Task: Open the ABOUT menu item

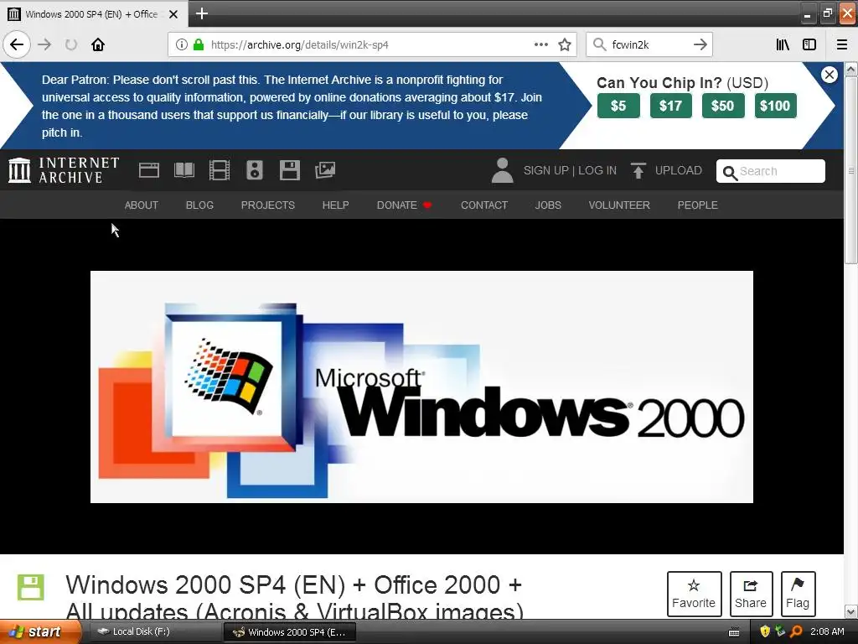Action: click(141, 205)
